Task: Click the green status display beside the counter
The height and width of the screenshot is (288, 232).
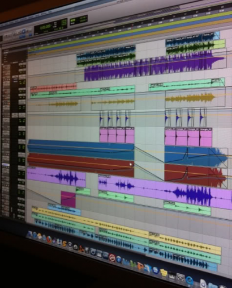Action: pos(78,20)
